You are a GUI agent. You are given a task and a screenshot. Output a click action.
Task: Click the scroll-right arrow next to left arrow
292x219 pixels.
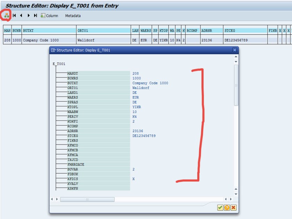[x=57, y=199]
